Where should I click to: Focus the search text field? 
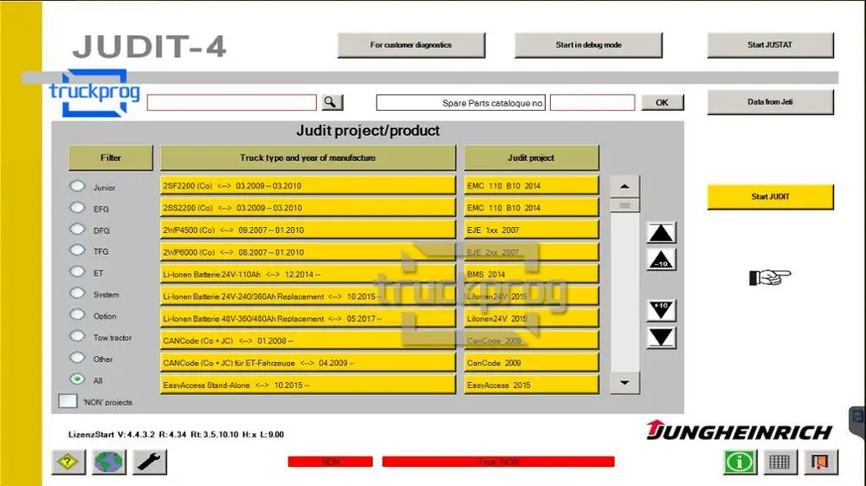(x=232, y=103)
